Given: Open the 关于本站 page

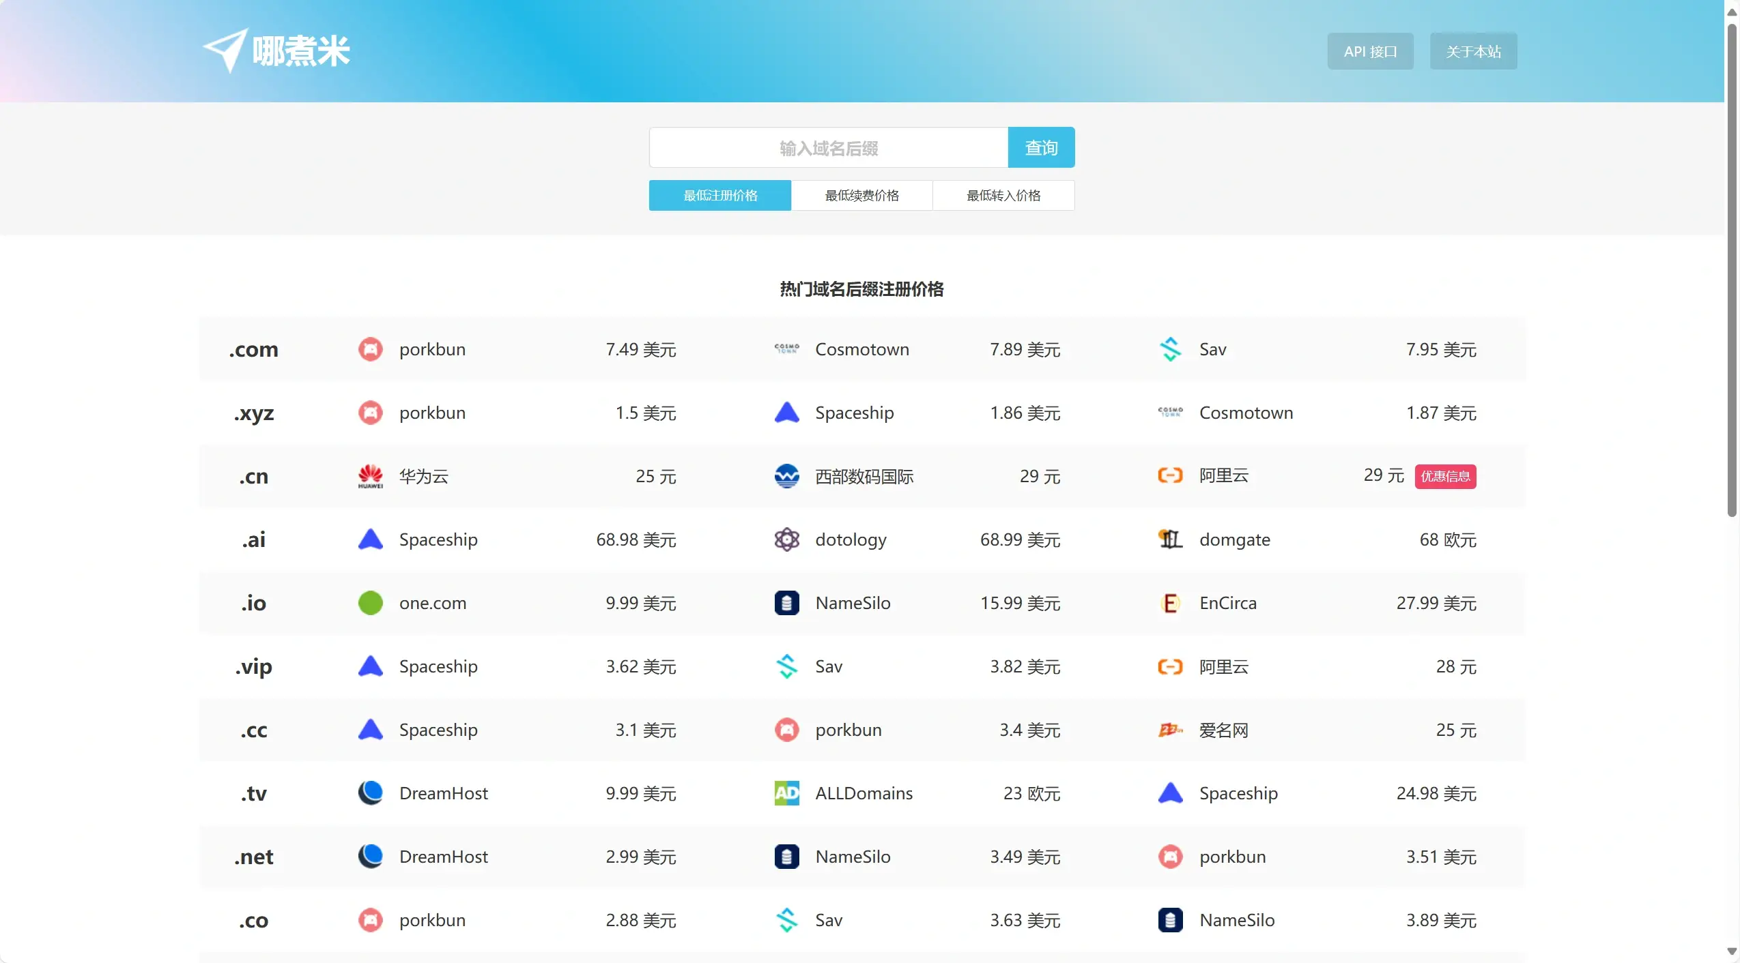Looking at the screenshot, I should tap(1473, 51).
